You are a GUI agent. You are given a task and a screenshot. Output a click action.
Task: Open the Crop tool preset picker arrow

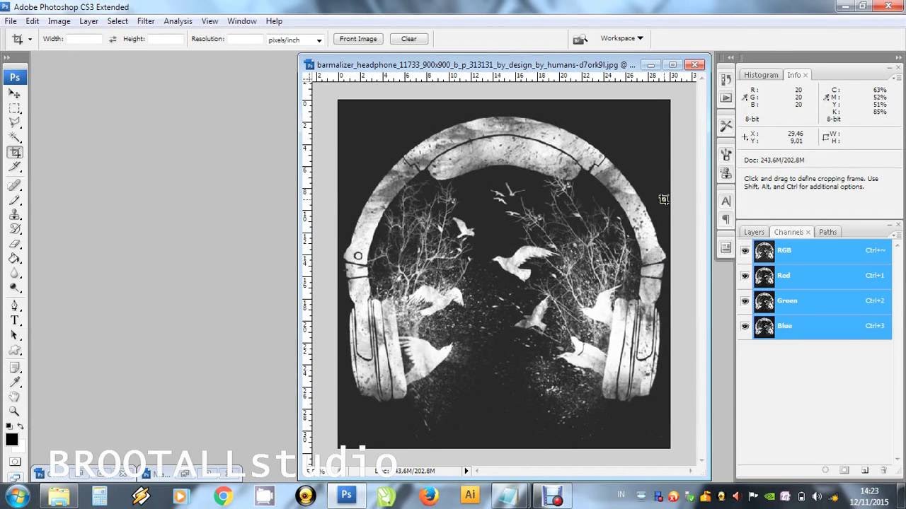click(x=30, y=40)
